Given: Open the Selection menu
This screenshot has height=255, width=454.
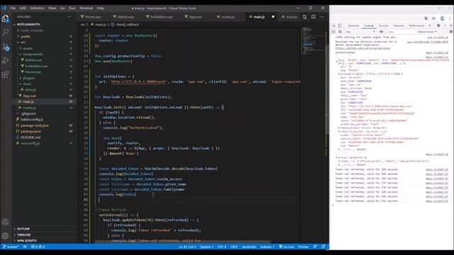Looking at the screenshot, I should click(x=37, y=8).
